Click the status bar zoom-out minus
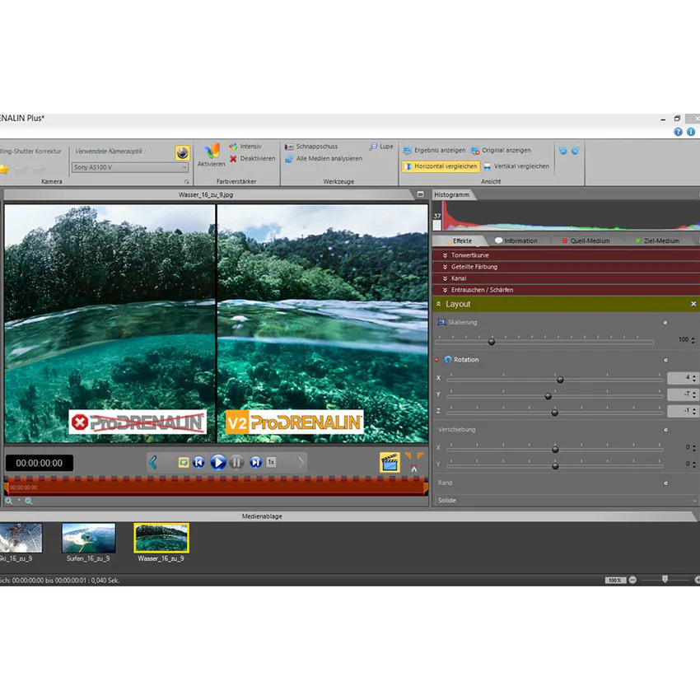 pyautogui.click(x=632, y=580)
